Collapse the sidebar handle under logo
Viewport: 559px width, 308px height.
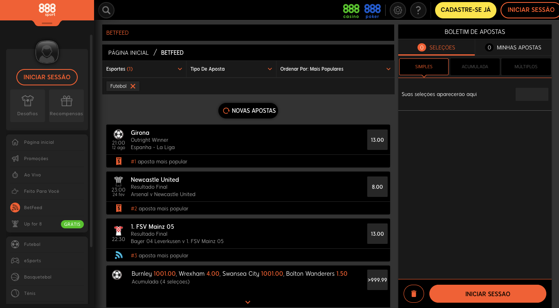[47, 23]
